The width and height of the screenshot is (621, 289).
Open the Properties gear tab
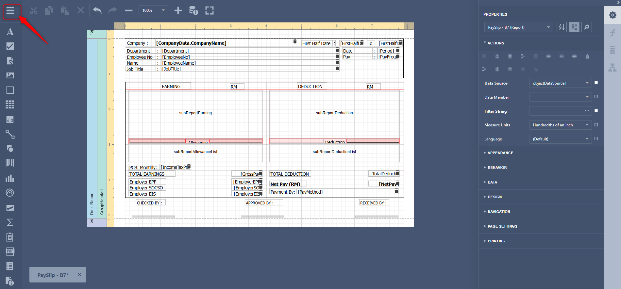pyautogui.click(x=613, y=15)
